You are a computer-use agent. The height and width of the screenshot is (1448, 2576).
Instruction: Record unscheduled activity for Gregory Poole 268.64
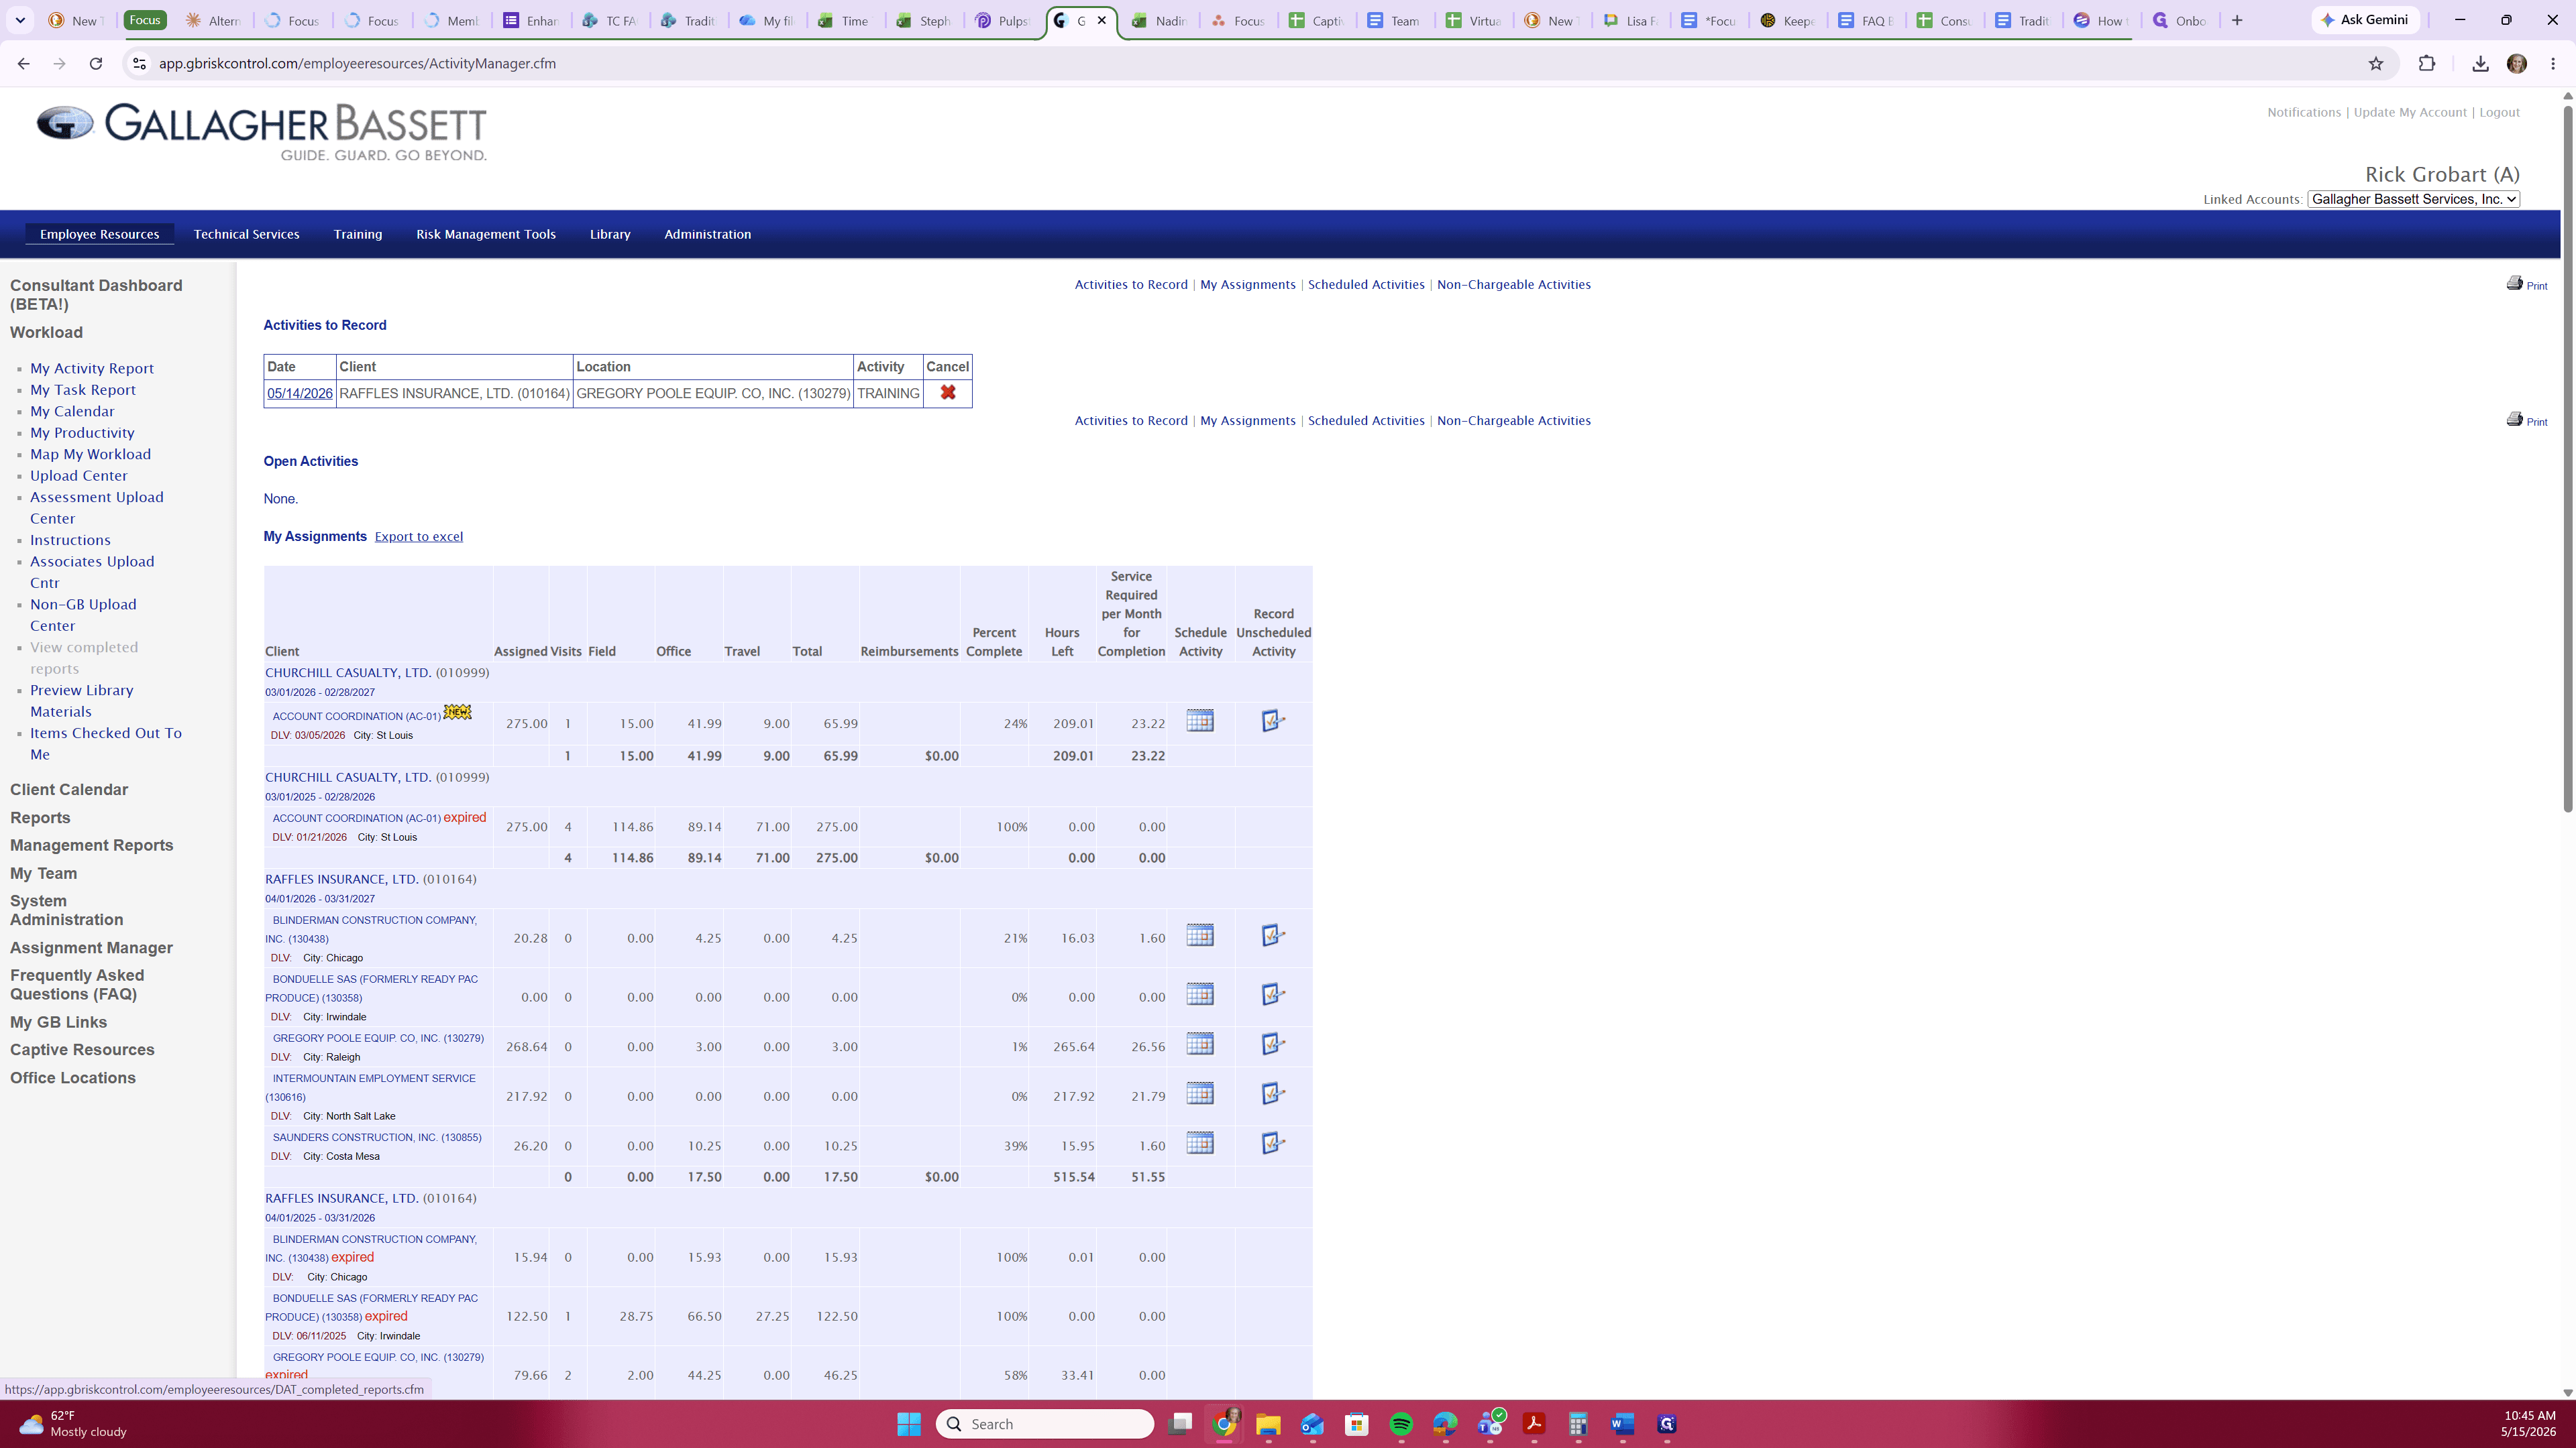click(1273, 1044)
